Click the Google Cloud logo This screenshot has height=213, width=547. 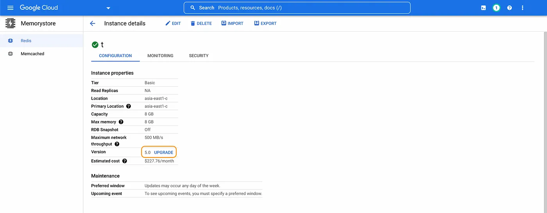[x=39, y=8]
